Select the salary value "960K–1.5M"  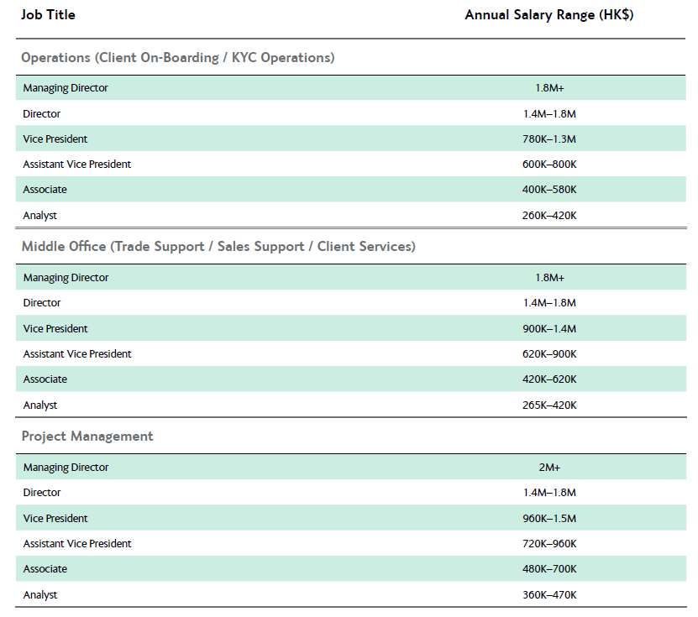pyautogui.click(x=549, y=519)
